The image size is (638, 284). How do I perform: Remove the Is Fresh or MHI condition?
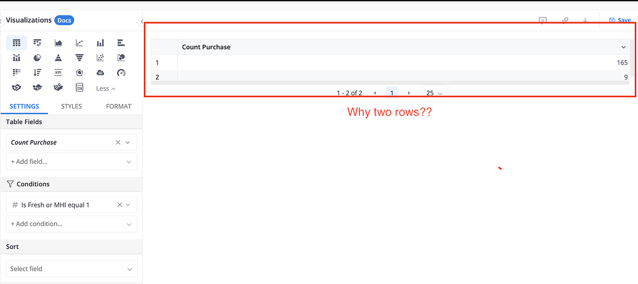click(x=118, y=205)
